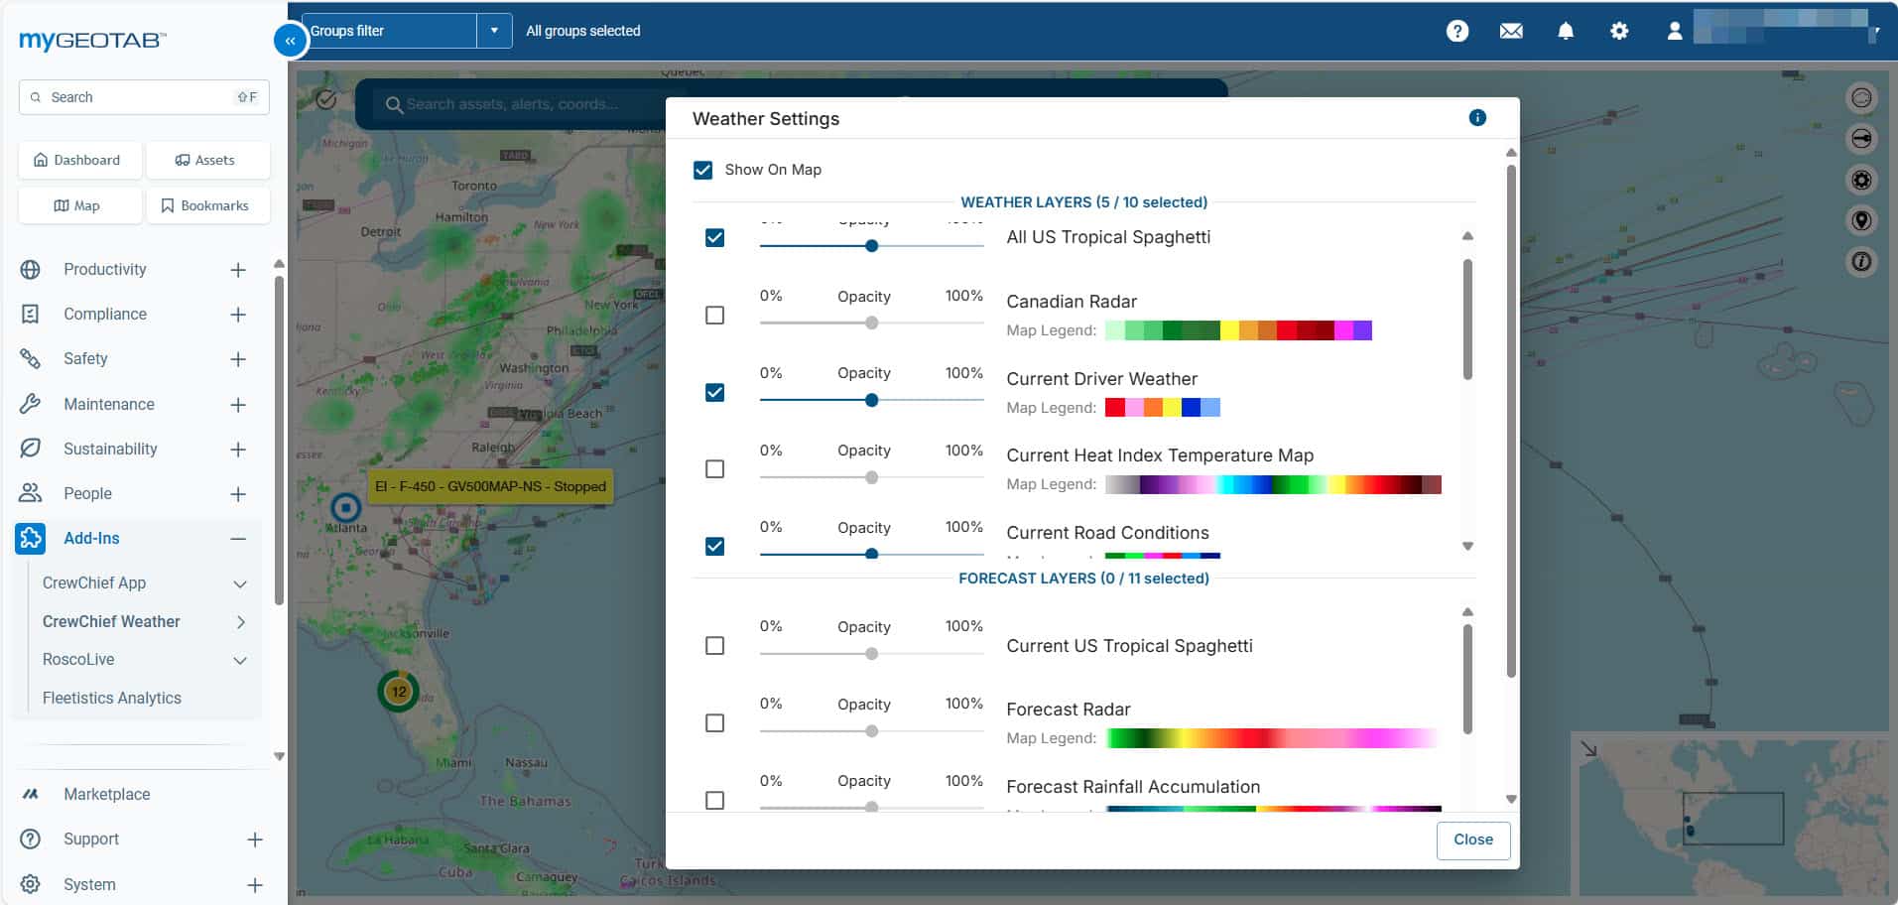1898x905 pixels.
Task: Click the People icon in sidebar
Action: pos(31,493)
